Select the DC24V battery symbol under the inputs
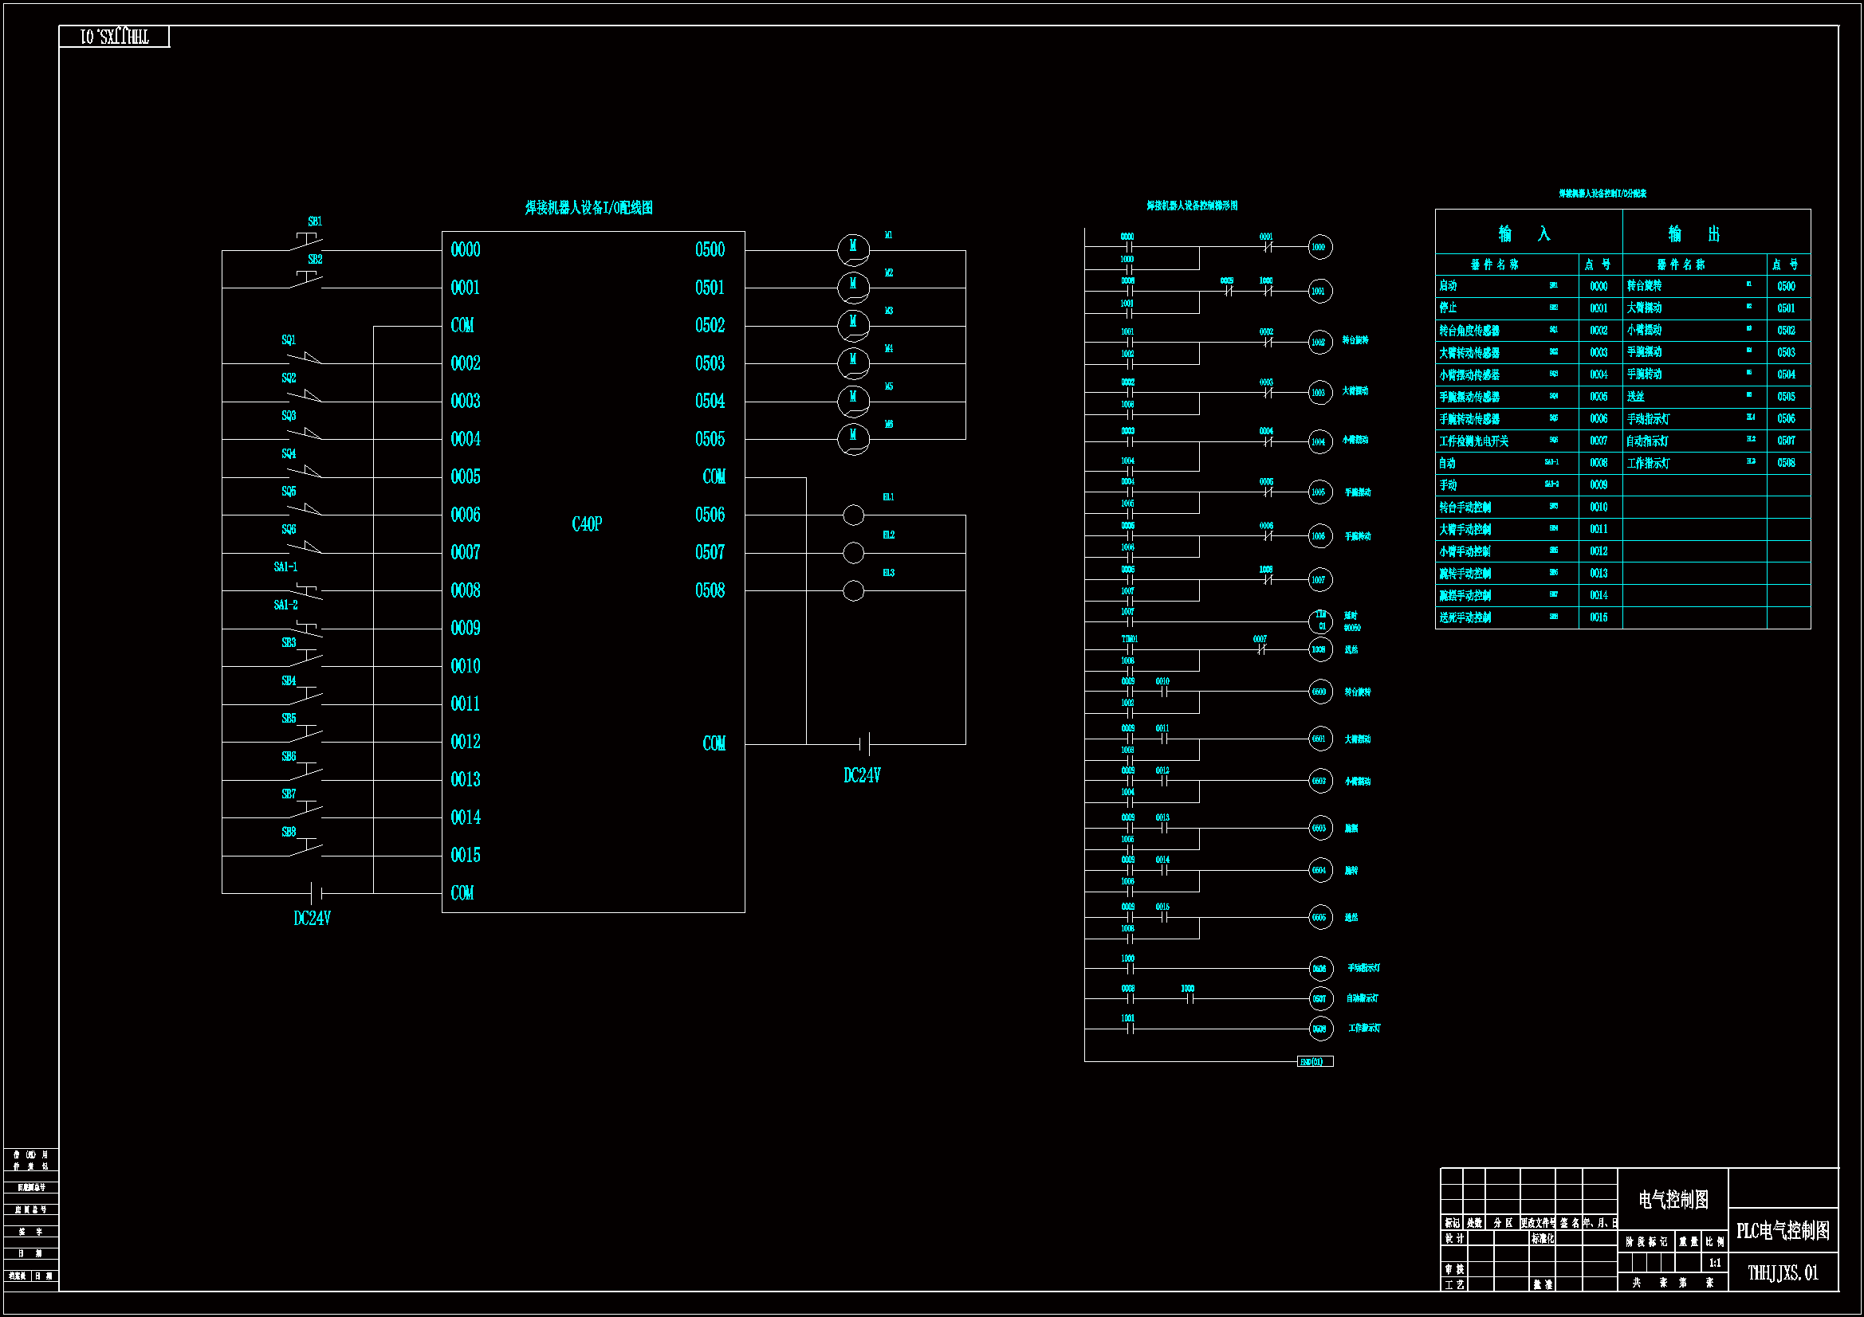 click(x=317, y=893)
